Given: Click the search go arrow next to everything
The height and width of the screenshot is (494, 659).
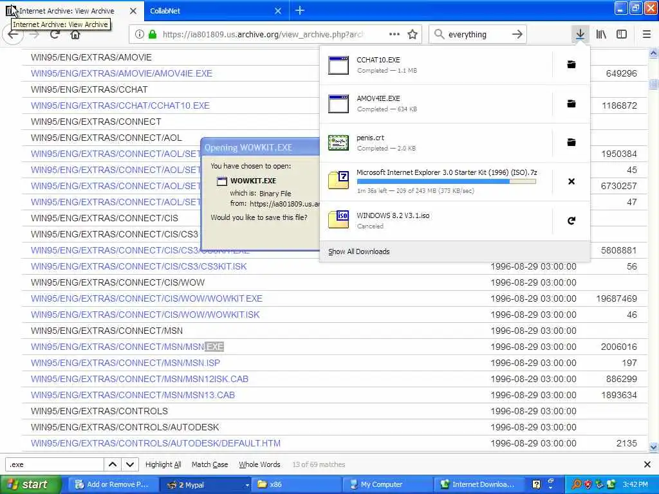Looking at the screenshot, I should tap(517, 35).
